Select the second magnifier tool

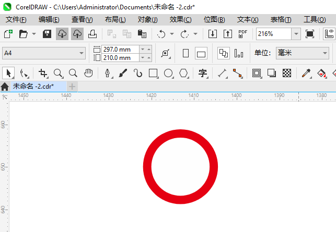pos(73,73)
